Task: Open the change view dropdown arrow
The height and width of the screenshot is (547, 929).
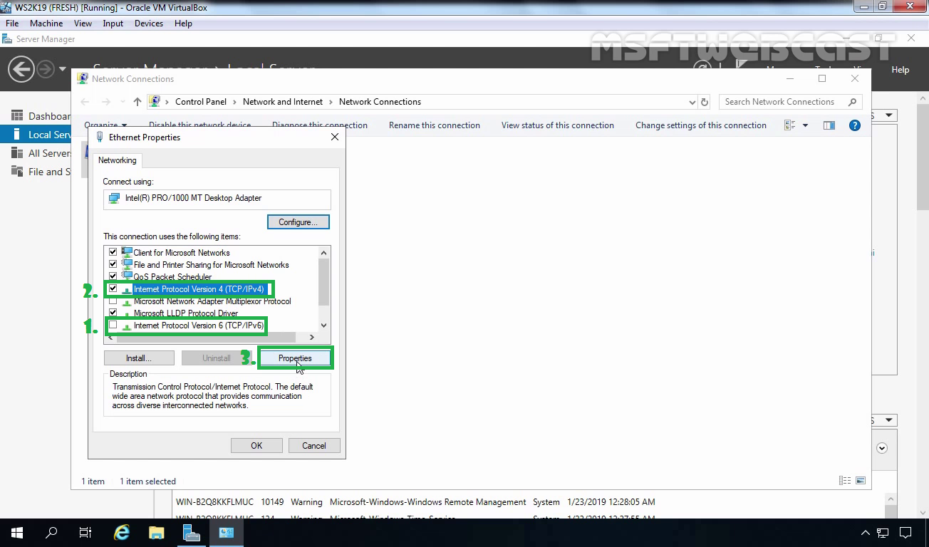Action: pyautogui.click(x=805, y=125)
